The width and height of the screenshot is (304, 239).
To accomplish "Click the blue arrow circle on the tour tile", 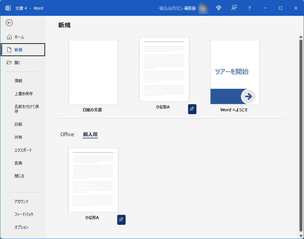I will [x=248, y=96].
